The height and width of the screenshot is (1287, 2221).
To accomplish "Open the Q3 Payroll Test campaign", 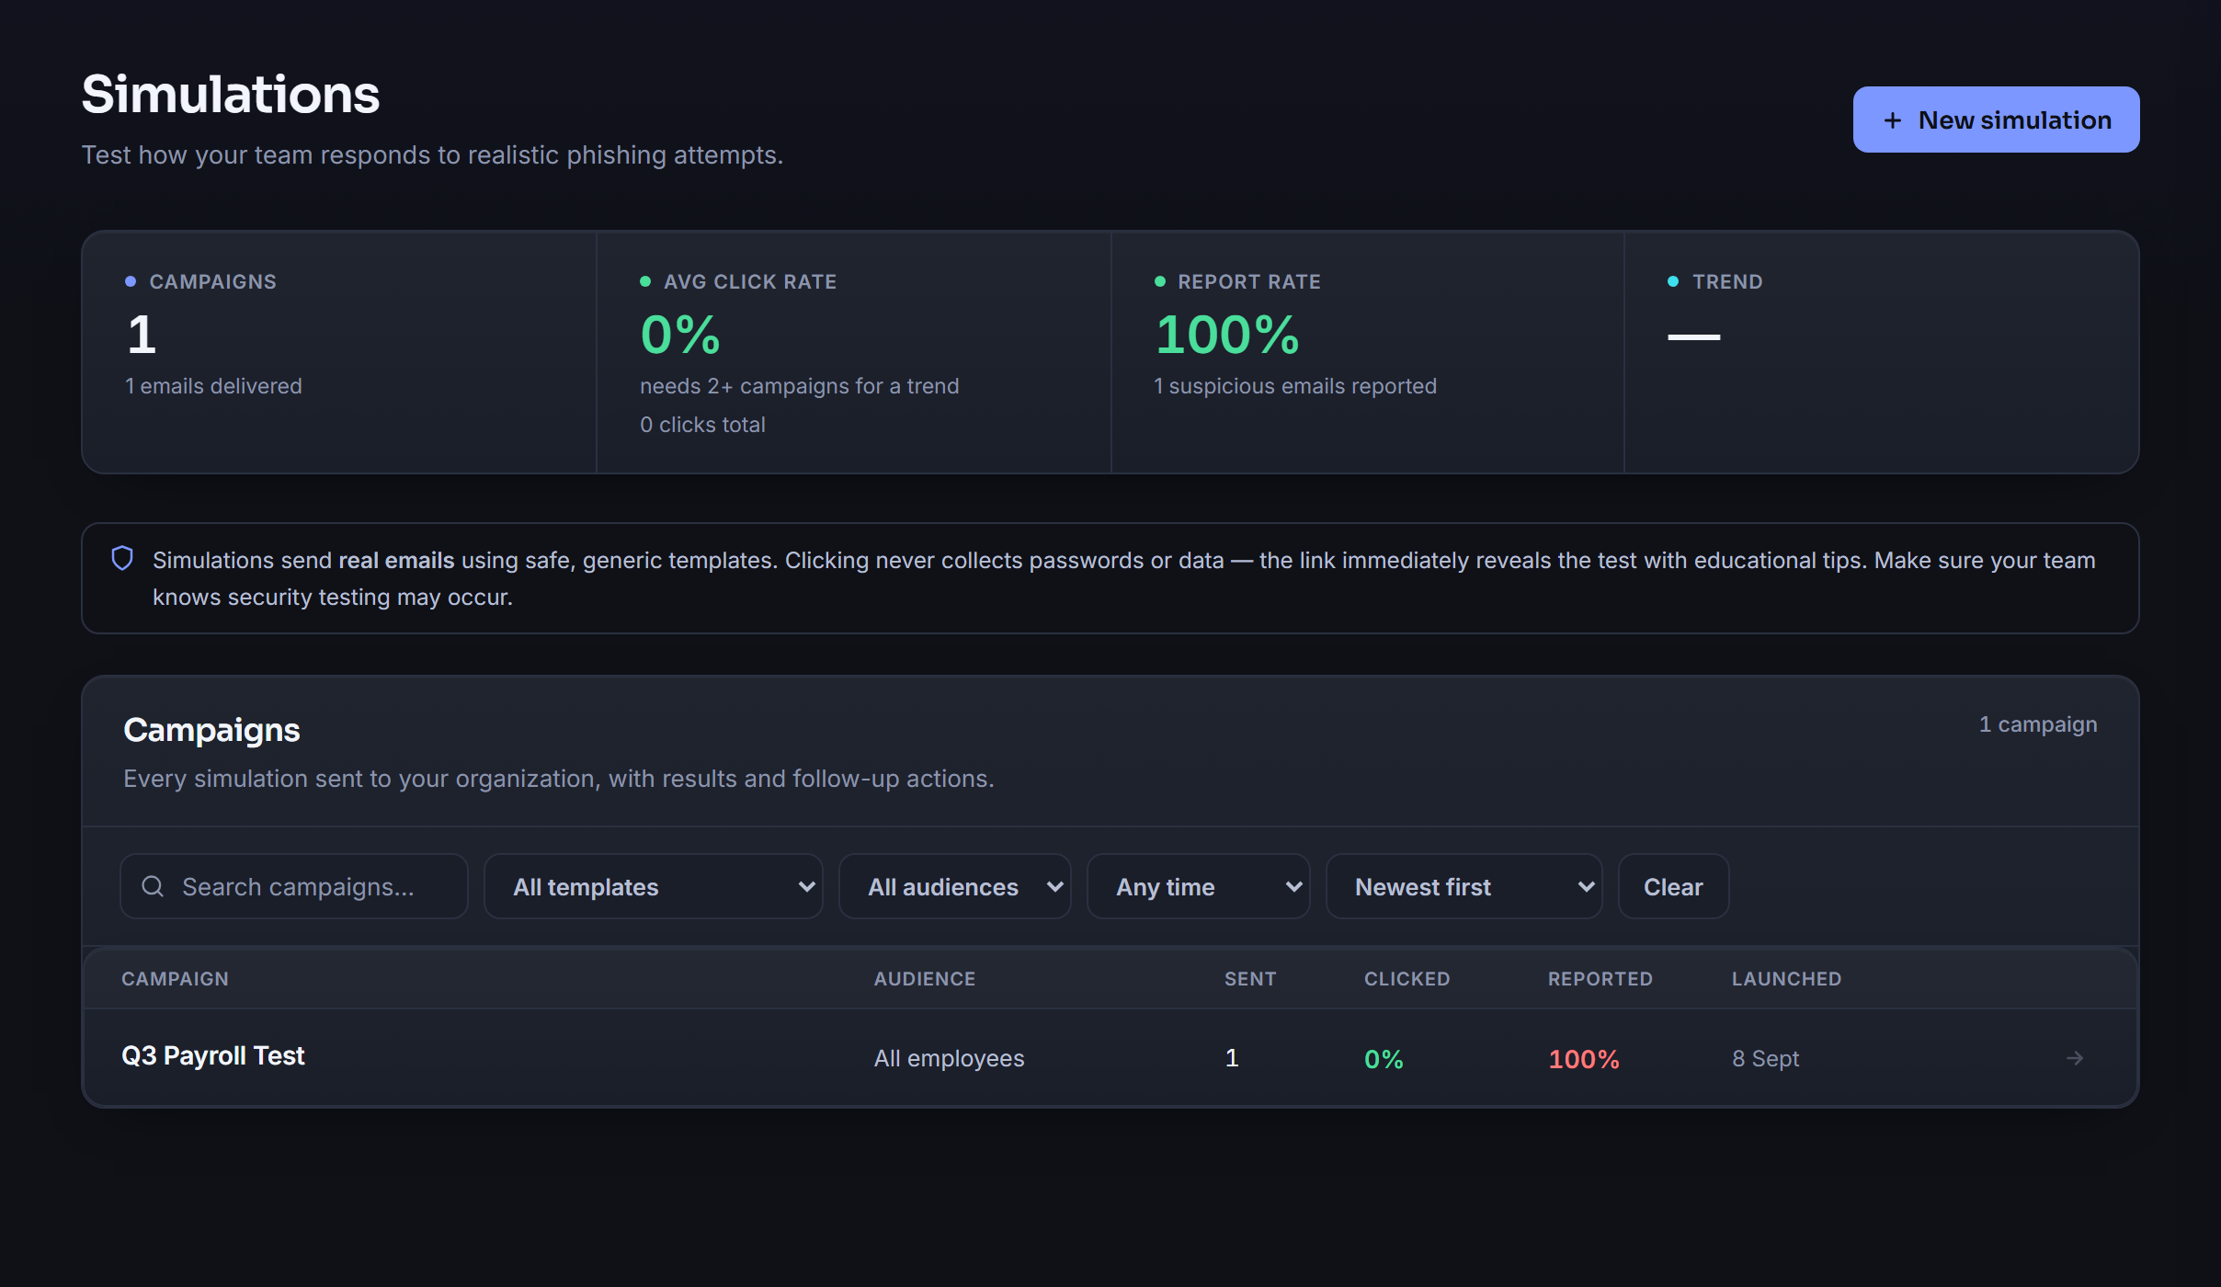I will [x=213, y=1055].
